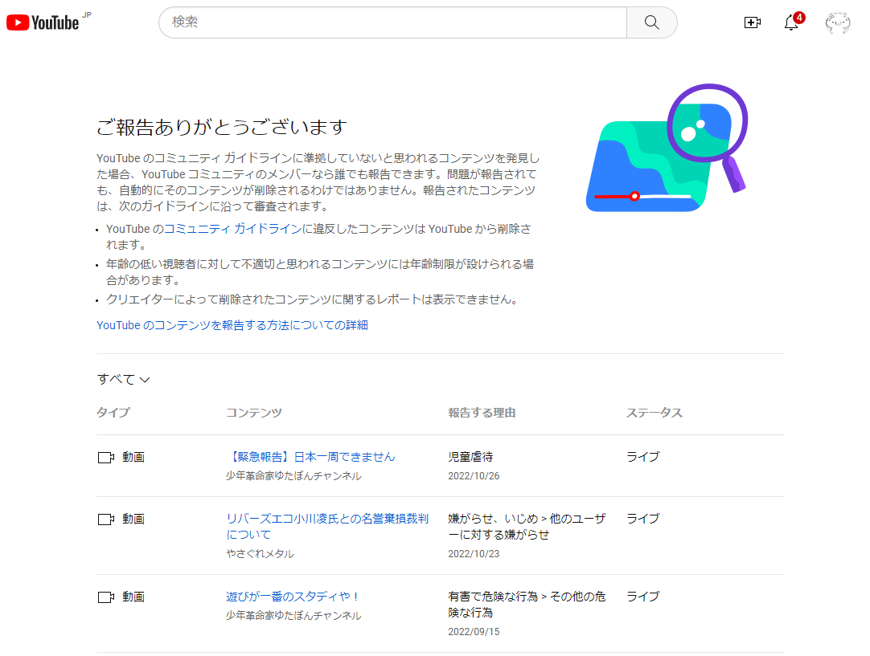Click the date 2022/09/15
The width and height of the screenshot is (870, 656).
point(474,632)
